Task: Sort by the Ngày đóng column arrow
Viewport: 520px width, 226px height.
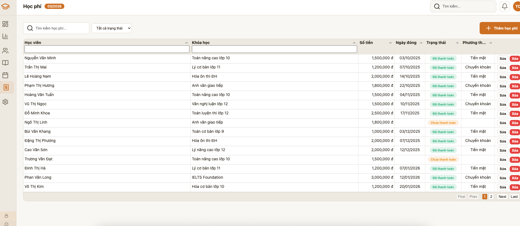Action: [421, 43]
